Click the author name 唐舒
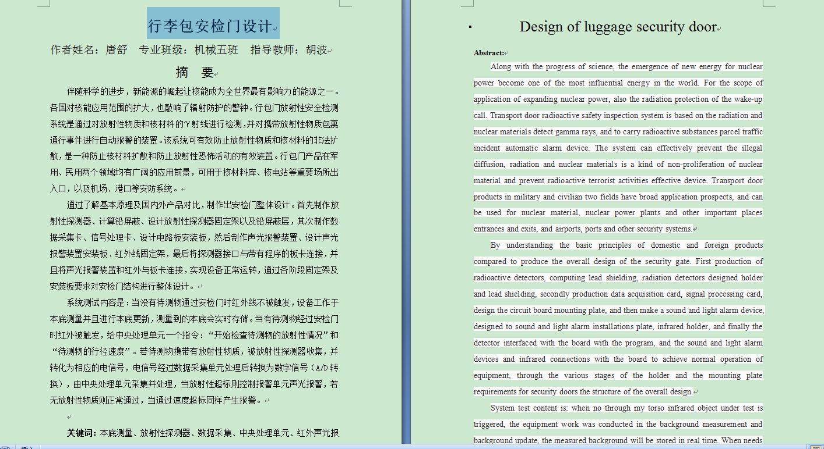The image size is (824, 449). point(114,49)
